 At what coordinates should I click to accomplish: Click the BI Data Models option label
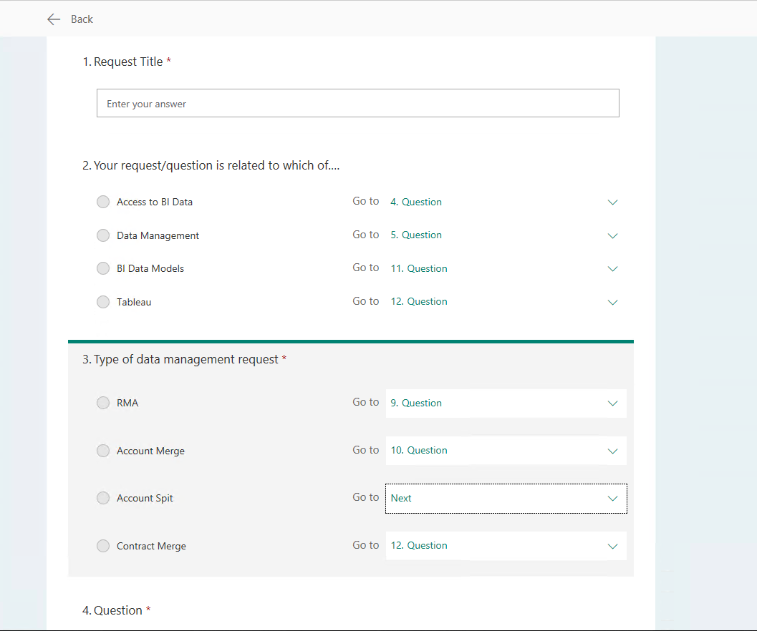coord(150,269)
